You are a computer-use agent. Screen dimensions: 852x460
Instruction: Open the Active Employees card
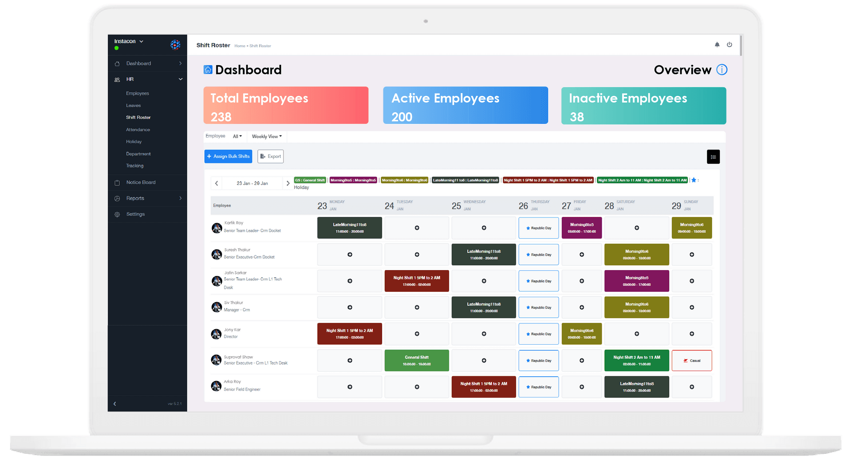tap(465, 105)
